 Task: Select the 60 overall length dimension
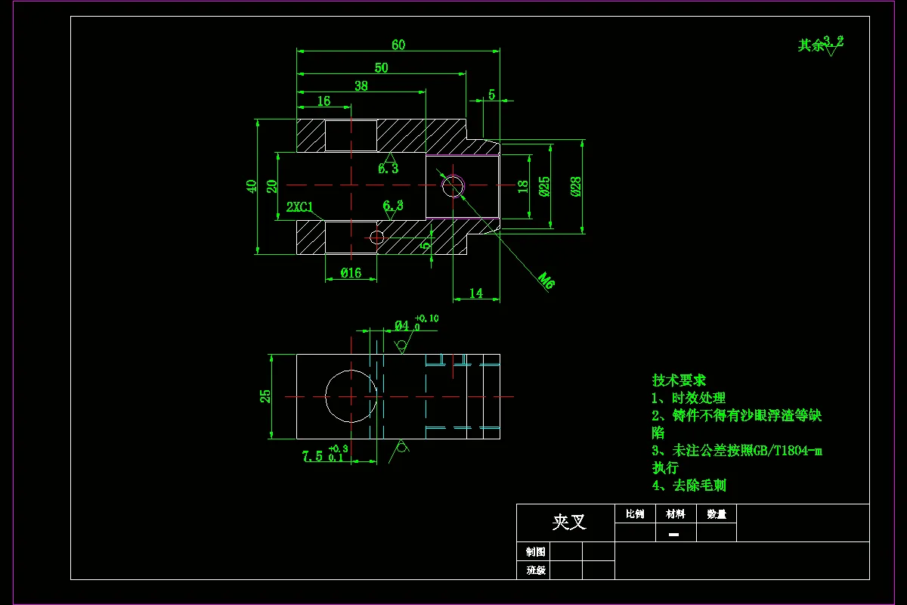[398, 45]
